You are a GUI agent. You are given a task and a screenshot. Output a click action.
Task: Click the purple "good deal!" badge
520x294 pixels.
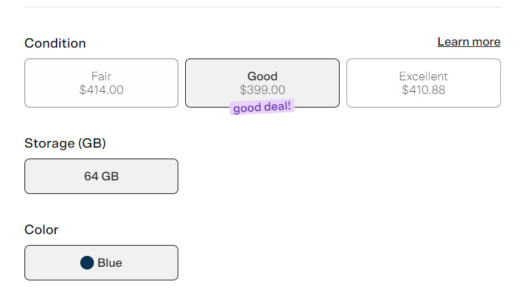tap(262, 108)
